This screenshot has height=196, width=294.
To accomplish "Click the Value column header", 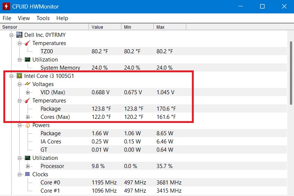I will coord(105,27).
